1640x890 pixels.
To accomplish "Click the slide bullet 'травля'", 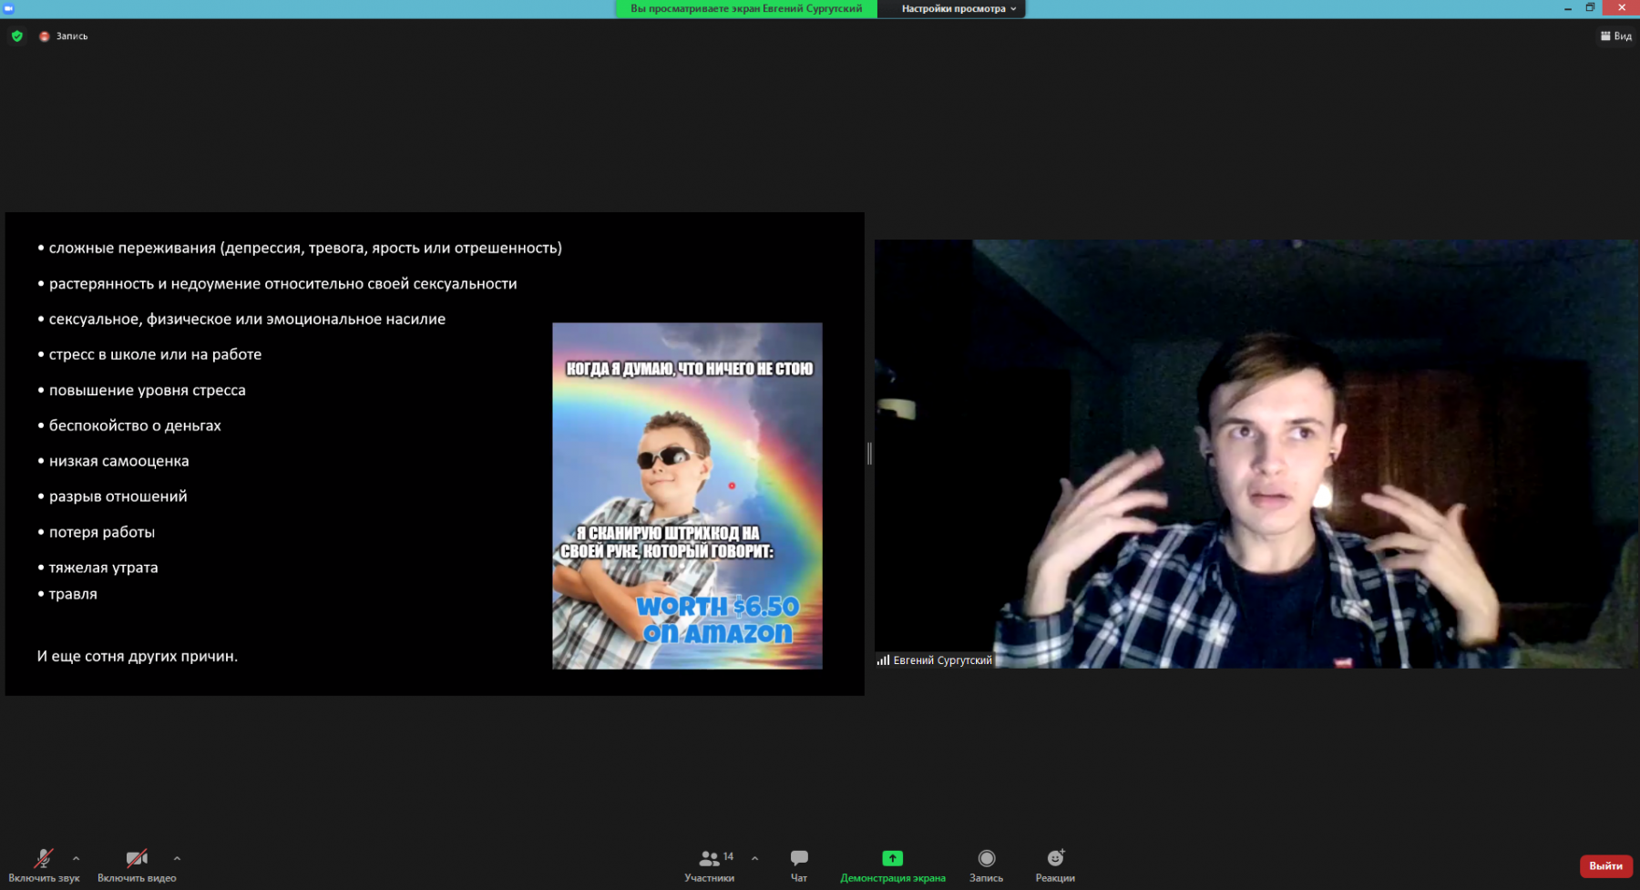I will (x=73, y=594).
